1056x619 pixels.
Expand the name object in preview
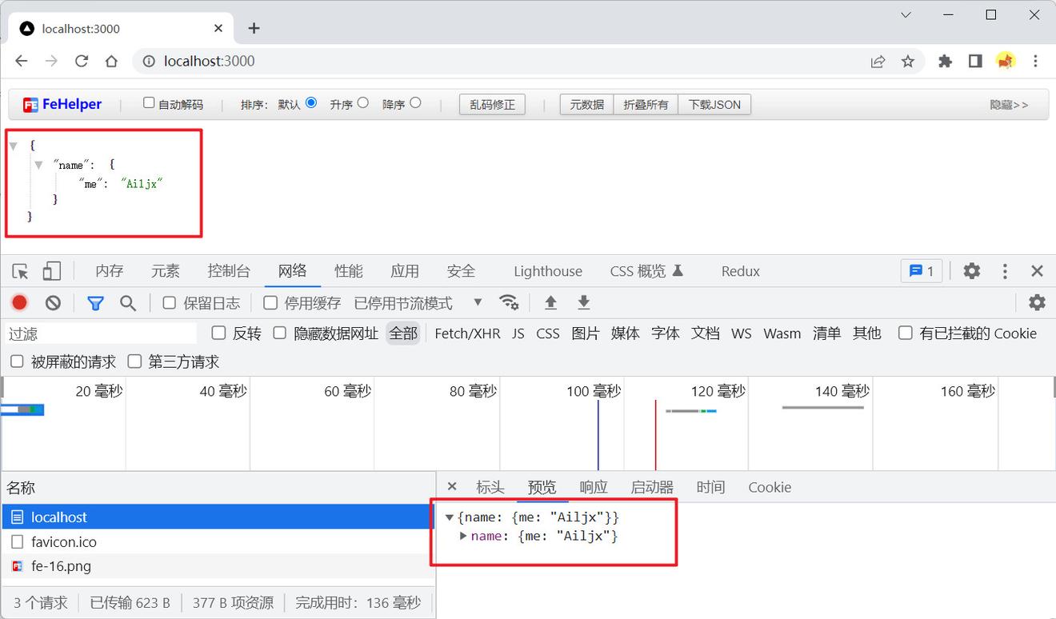(x=463, y=536)
